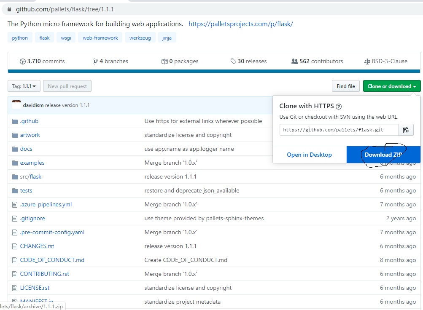Select the wsgi topic tag
This screenshot has height=310, width=423.
click(x=66, y=38)
